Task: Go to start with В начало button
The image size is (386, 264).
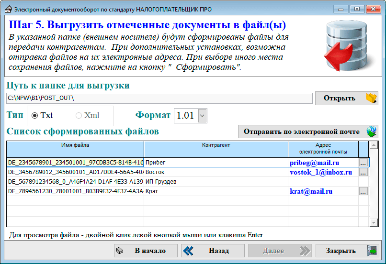Action: coord(146,251)
